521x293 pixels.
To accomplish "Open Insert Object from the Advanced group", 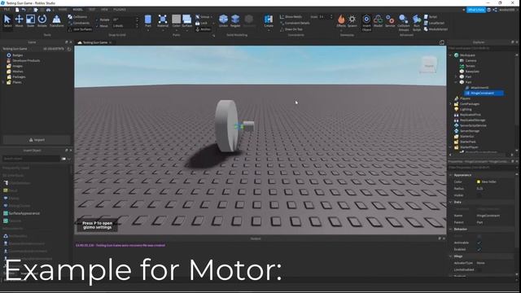I will click(x=366, y=23).
